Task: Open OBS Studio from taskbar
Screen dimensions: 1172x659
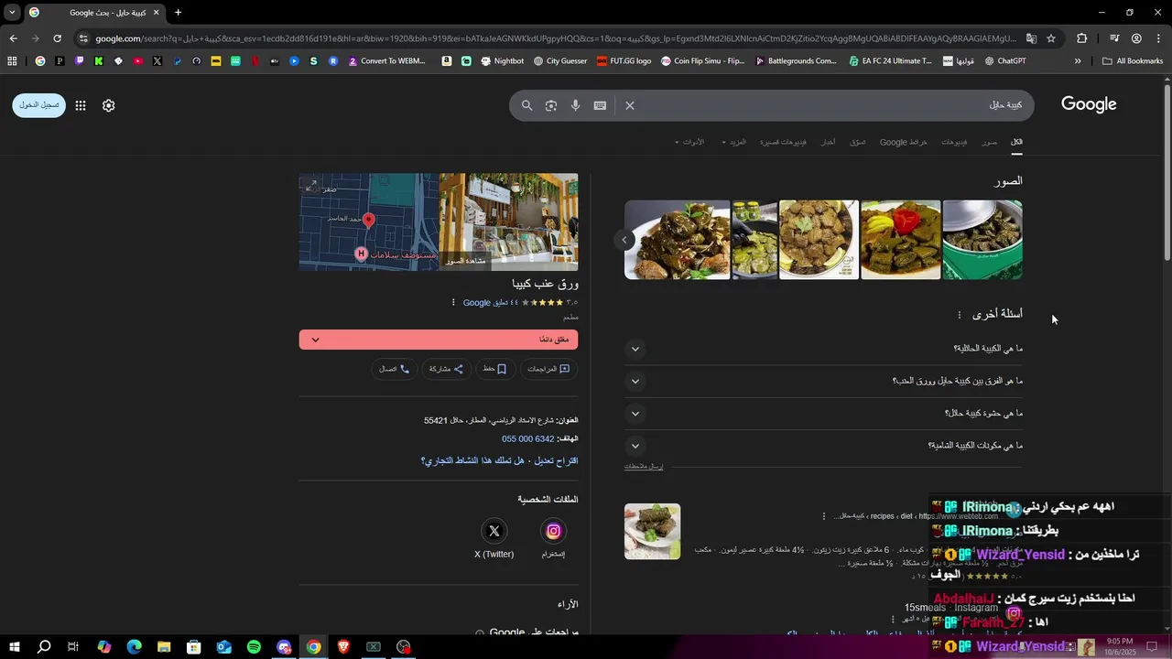Action: point(404,647)
